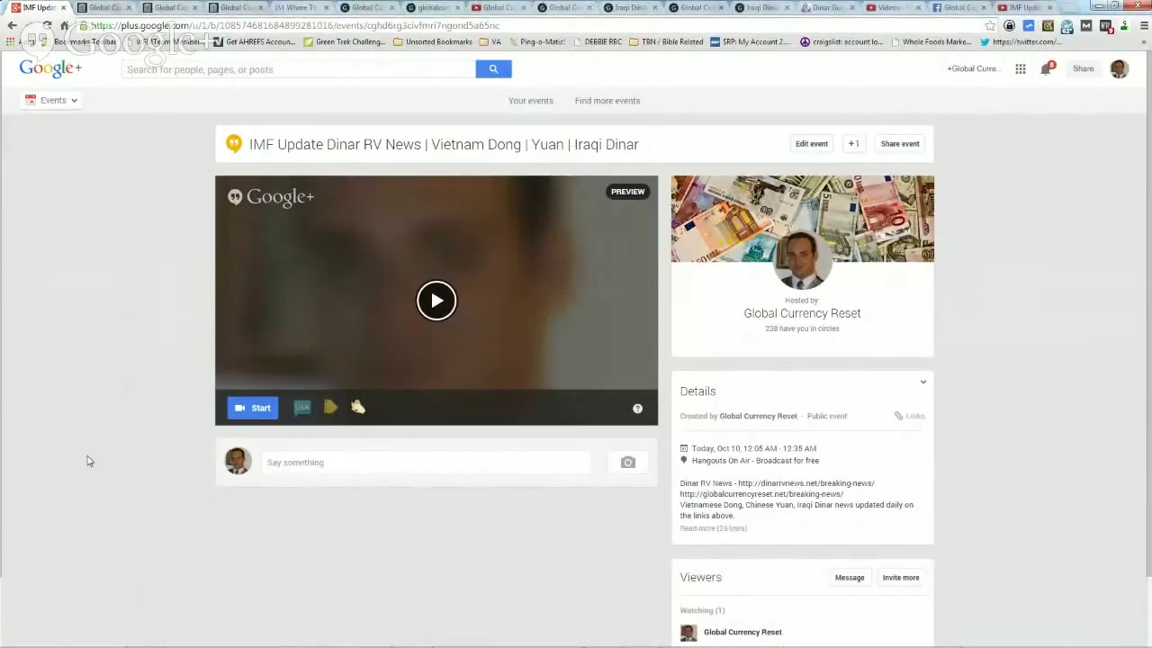Click the browser Home button
Viewport: 1152px width, 648px height.
pyautogui.click(x=65, y=26)
